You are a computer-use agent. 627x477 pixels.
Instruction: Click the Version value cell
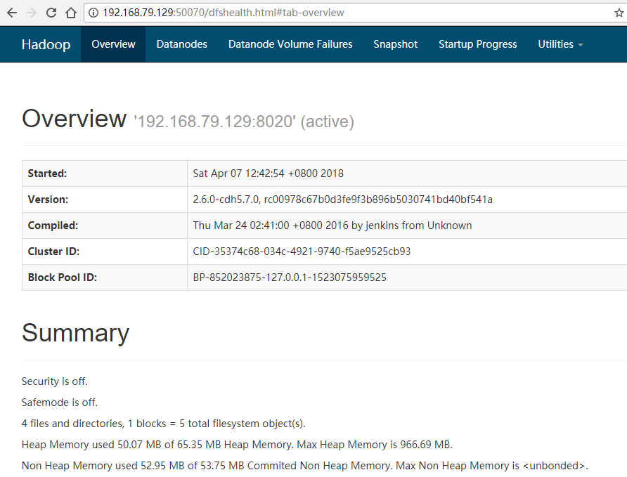[342, 200]
